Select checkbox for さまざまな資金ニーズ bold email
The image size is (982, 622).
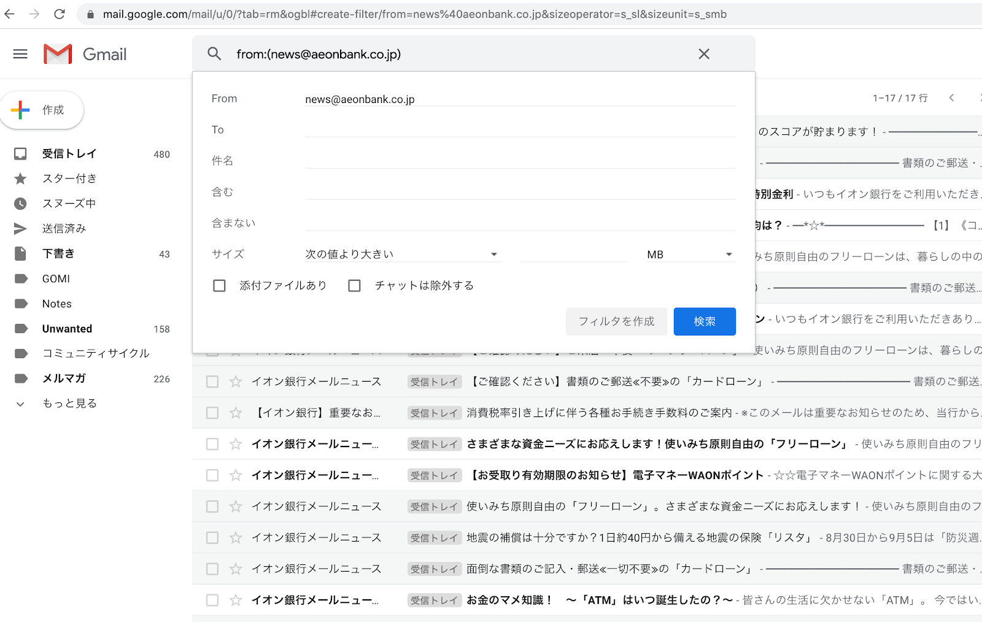[212, 444]
